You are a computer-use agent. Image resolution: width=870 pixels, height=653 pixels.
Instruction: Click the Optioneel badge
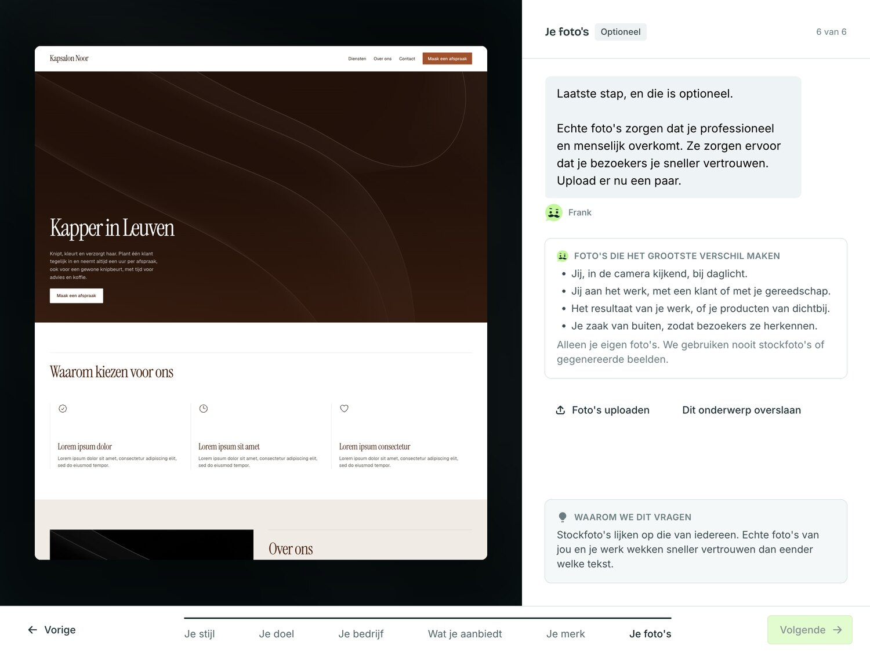[x=621, y=32]
